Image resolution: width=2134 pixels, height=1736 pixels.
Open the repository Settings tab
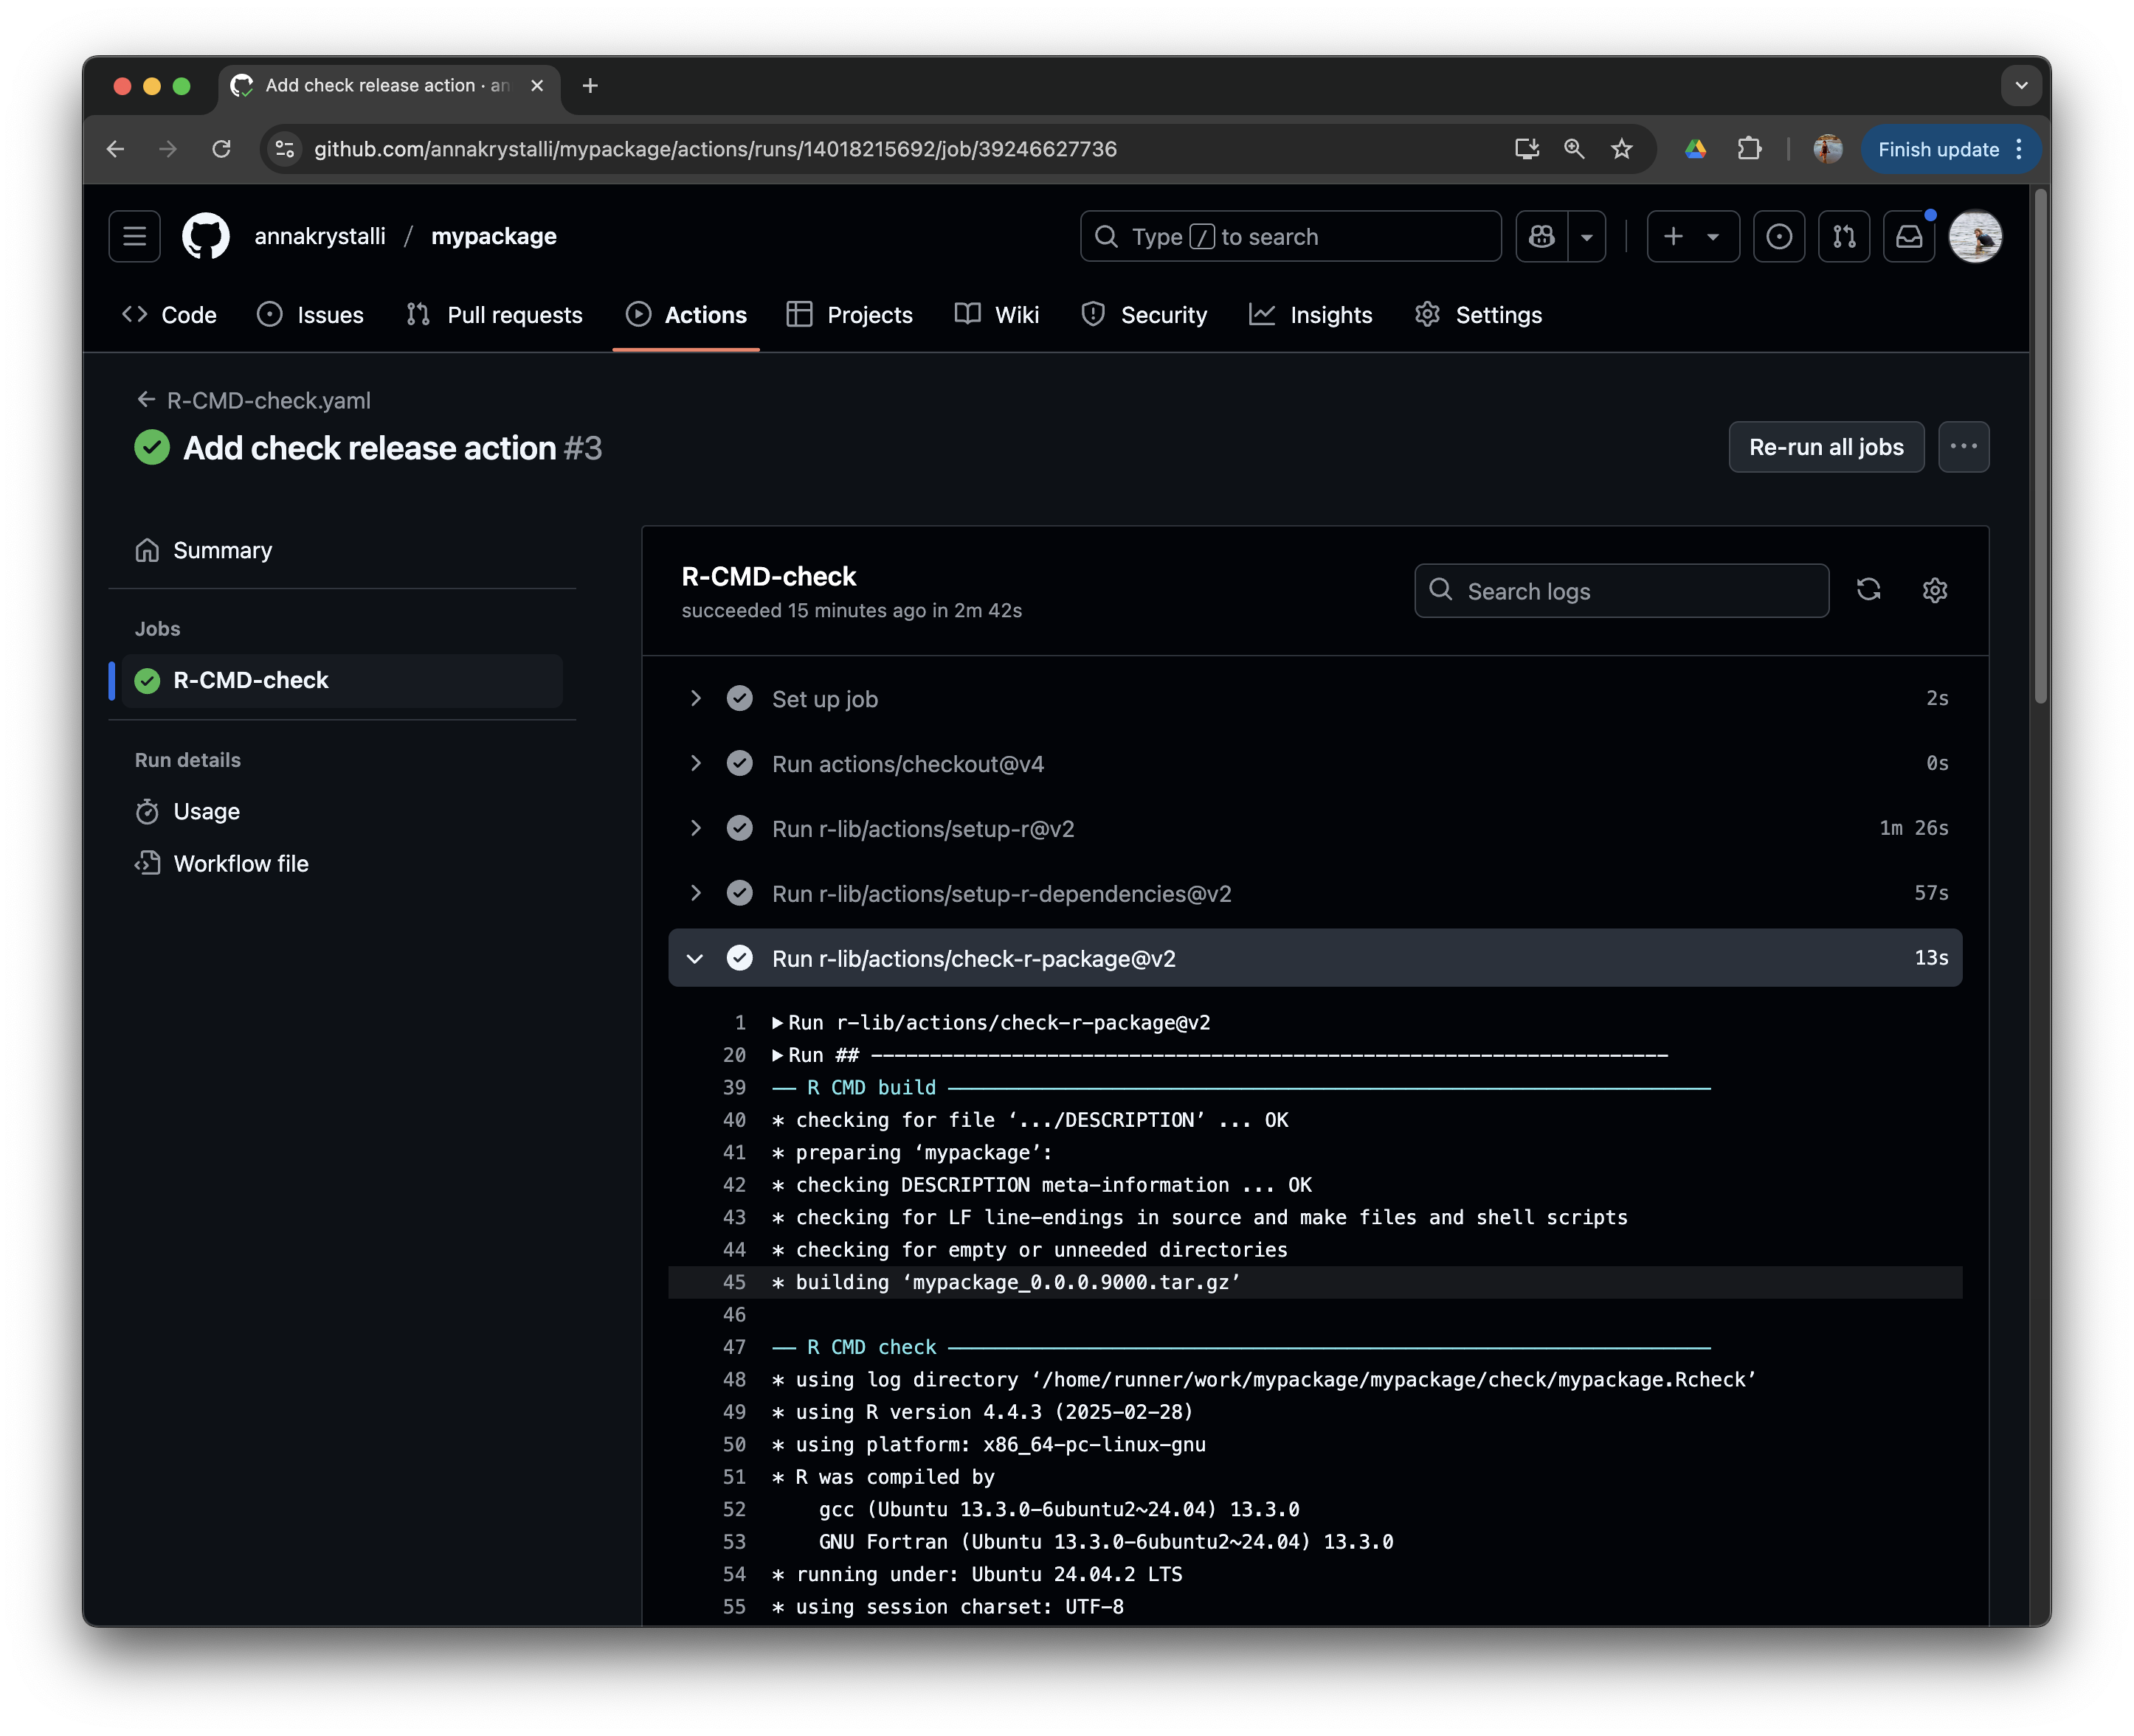tap(1479, 315)
